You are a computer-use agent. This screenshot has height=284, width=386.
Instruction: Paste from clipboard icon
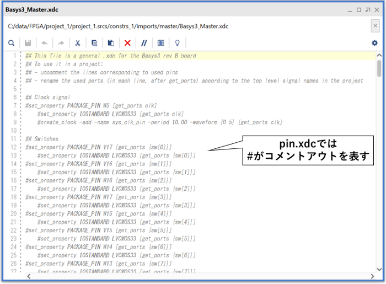(x=111, y=43)
